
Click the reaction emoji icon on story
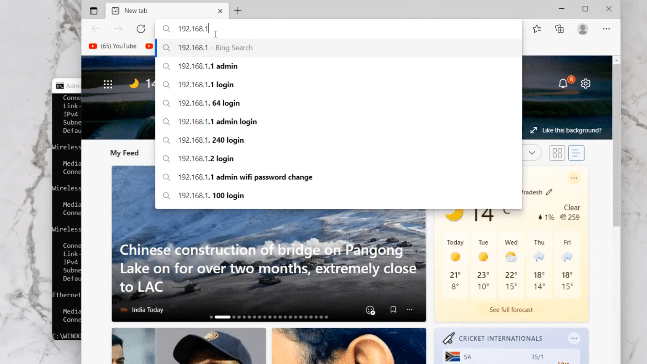coord(370,310)
